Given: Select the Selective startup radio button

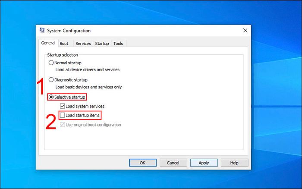Looking at the screenshot, I should [51, 97].
